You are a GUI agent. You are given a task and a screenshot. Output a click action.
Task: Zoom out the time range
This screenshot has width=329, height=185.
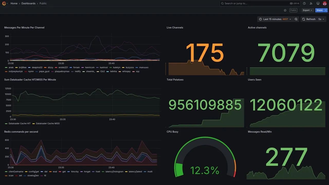(296, 19)
